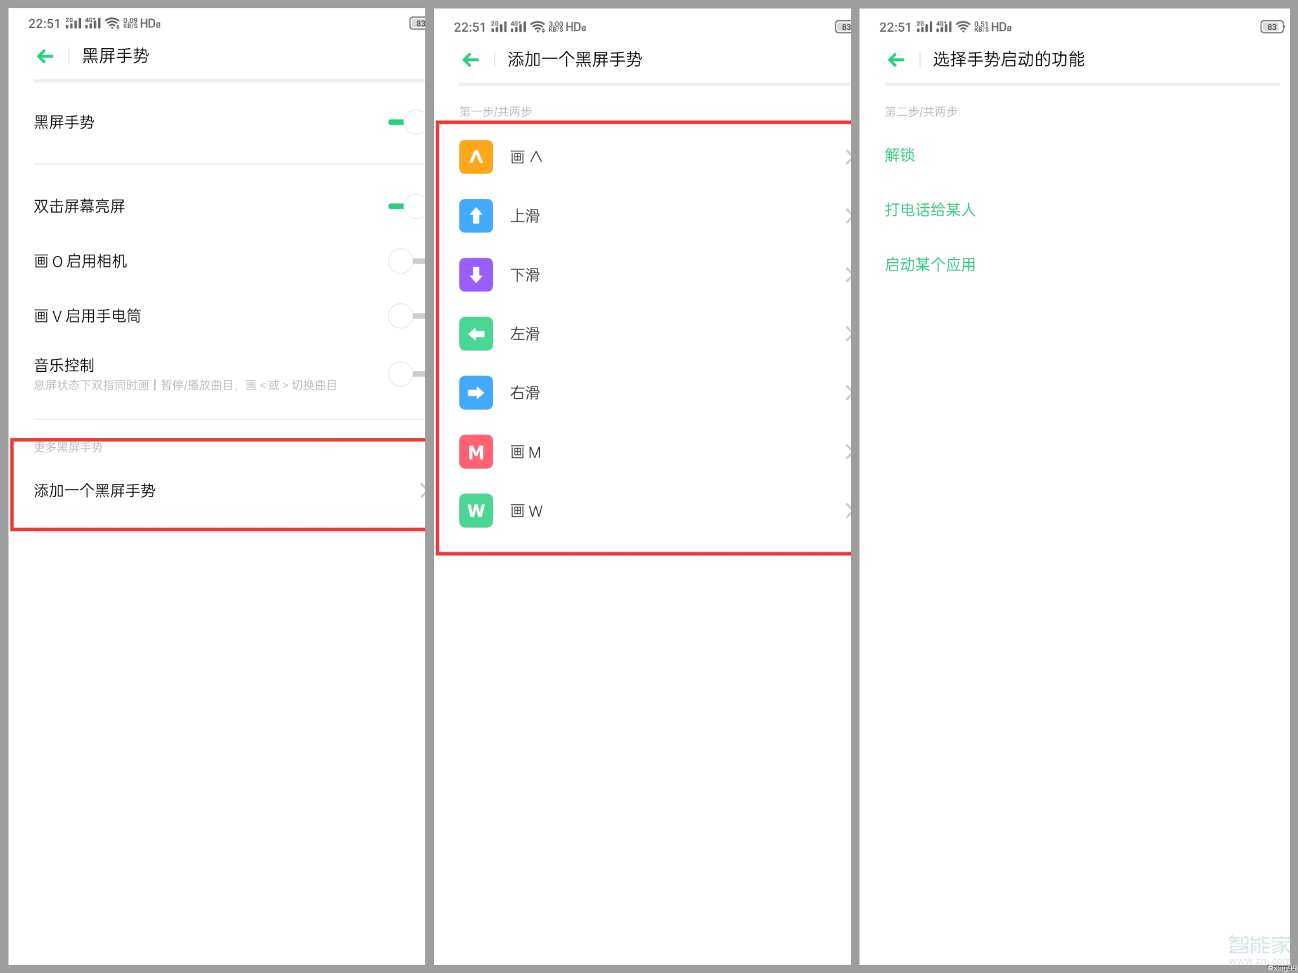Viewport: 1298px width, 973px height.
Task: Open chevron for 上滑 row
Action: pos(848,216)
